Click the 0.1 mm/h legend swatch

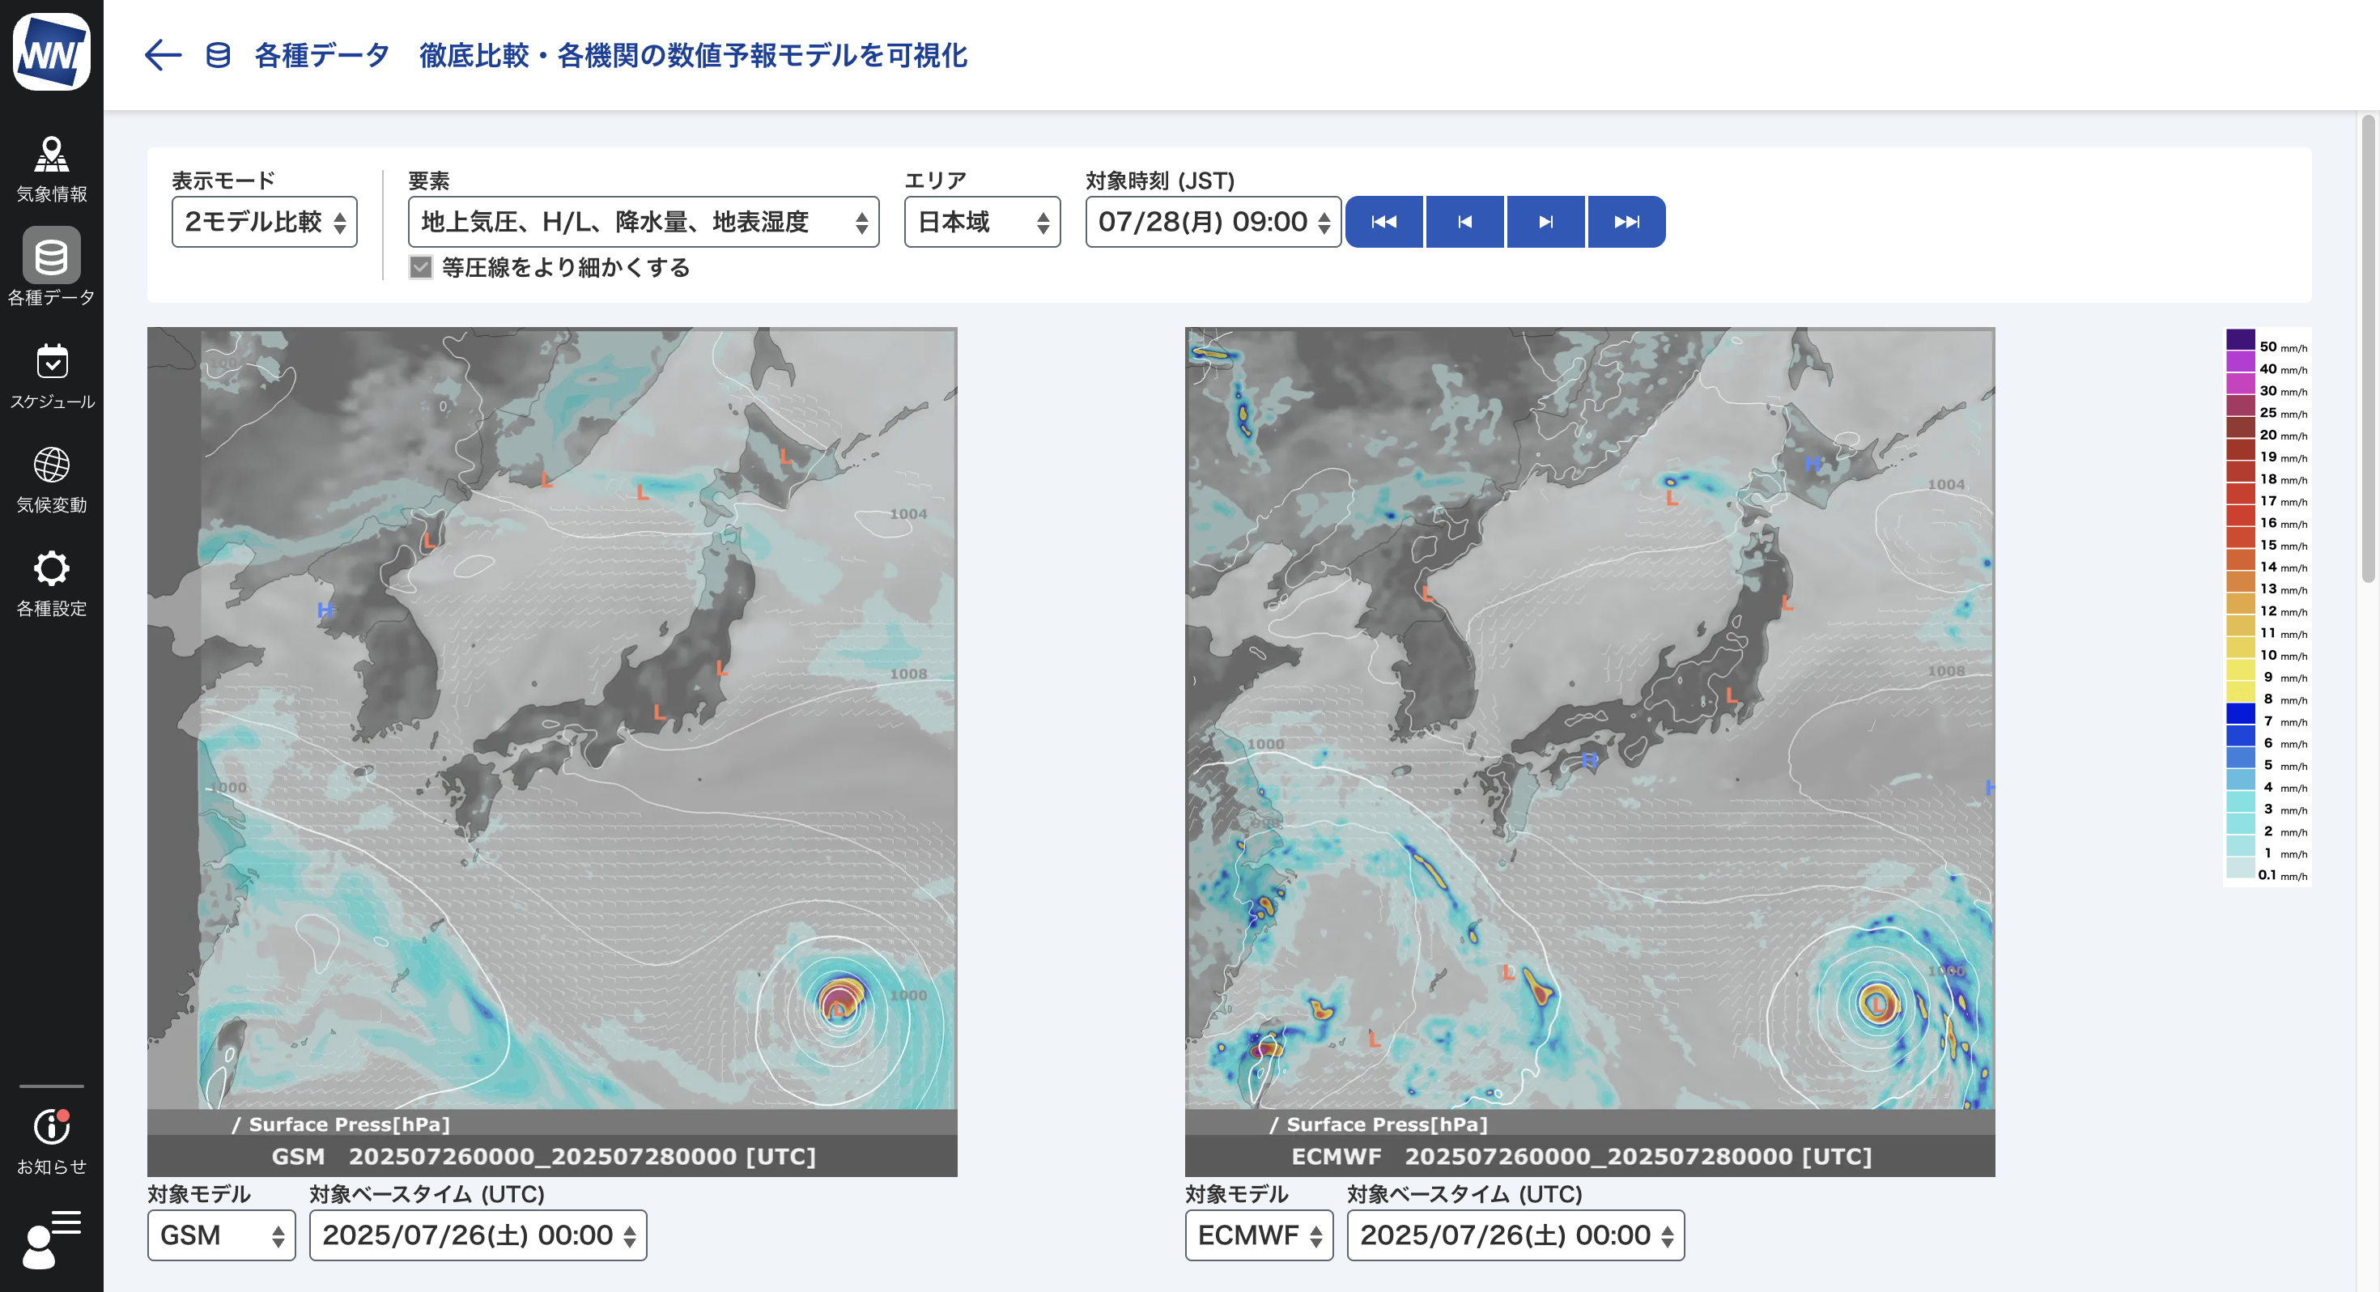point(2241,868)
